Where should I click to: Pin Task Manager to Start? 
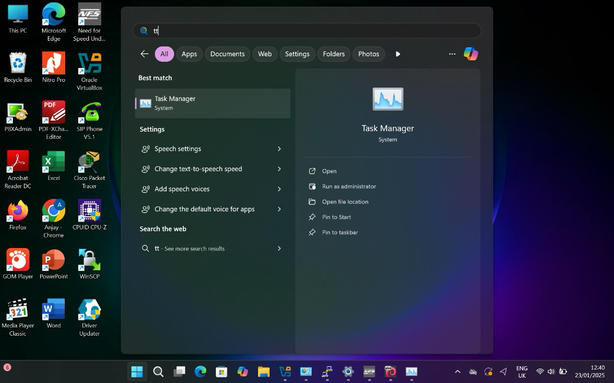pyautogui.click(x=336, y=217)
